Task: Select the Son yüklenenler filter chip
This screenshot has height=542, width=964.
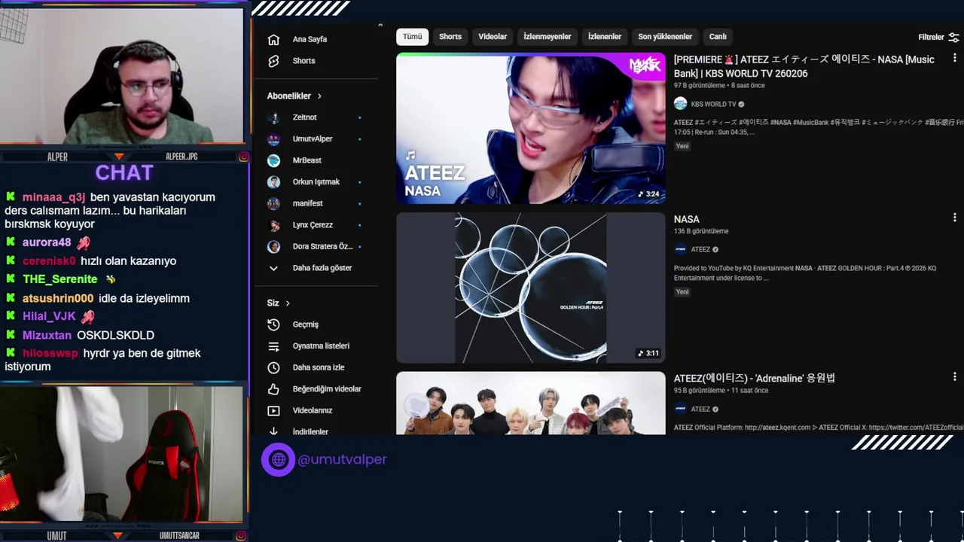Action: point(665,37)
